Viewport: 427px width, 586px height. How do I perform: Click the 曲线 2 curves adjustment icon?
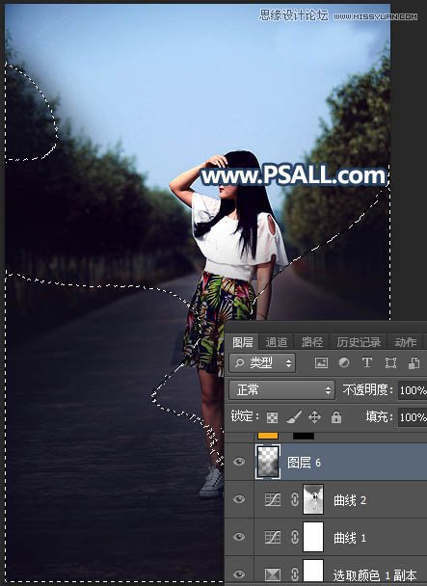(x=273, y=499)
